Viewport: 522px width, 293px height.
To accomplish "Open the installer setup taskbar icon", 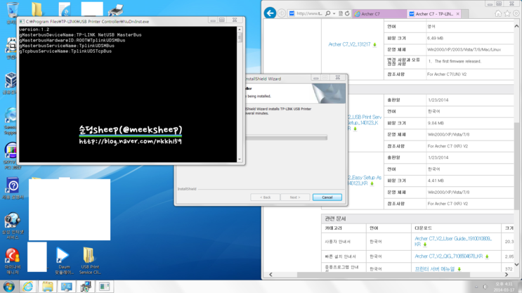I will pos(86,287).
